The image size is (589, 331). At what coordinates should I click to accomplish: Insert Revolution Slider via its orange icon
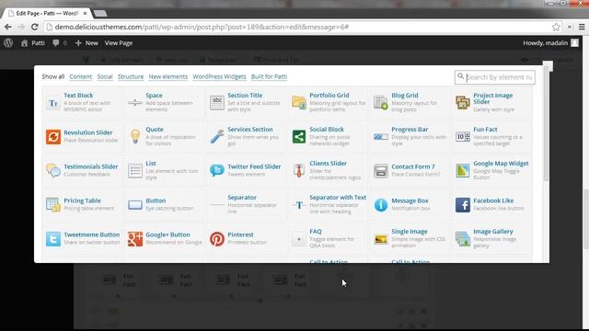53,137
